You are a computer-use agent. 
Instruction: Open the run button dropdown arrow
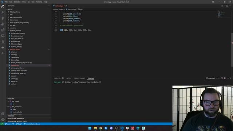224,6
